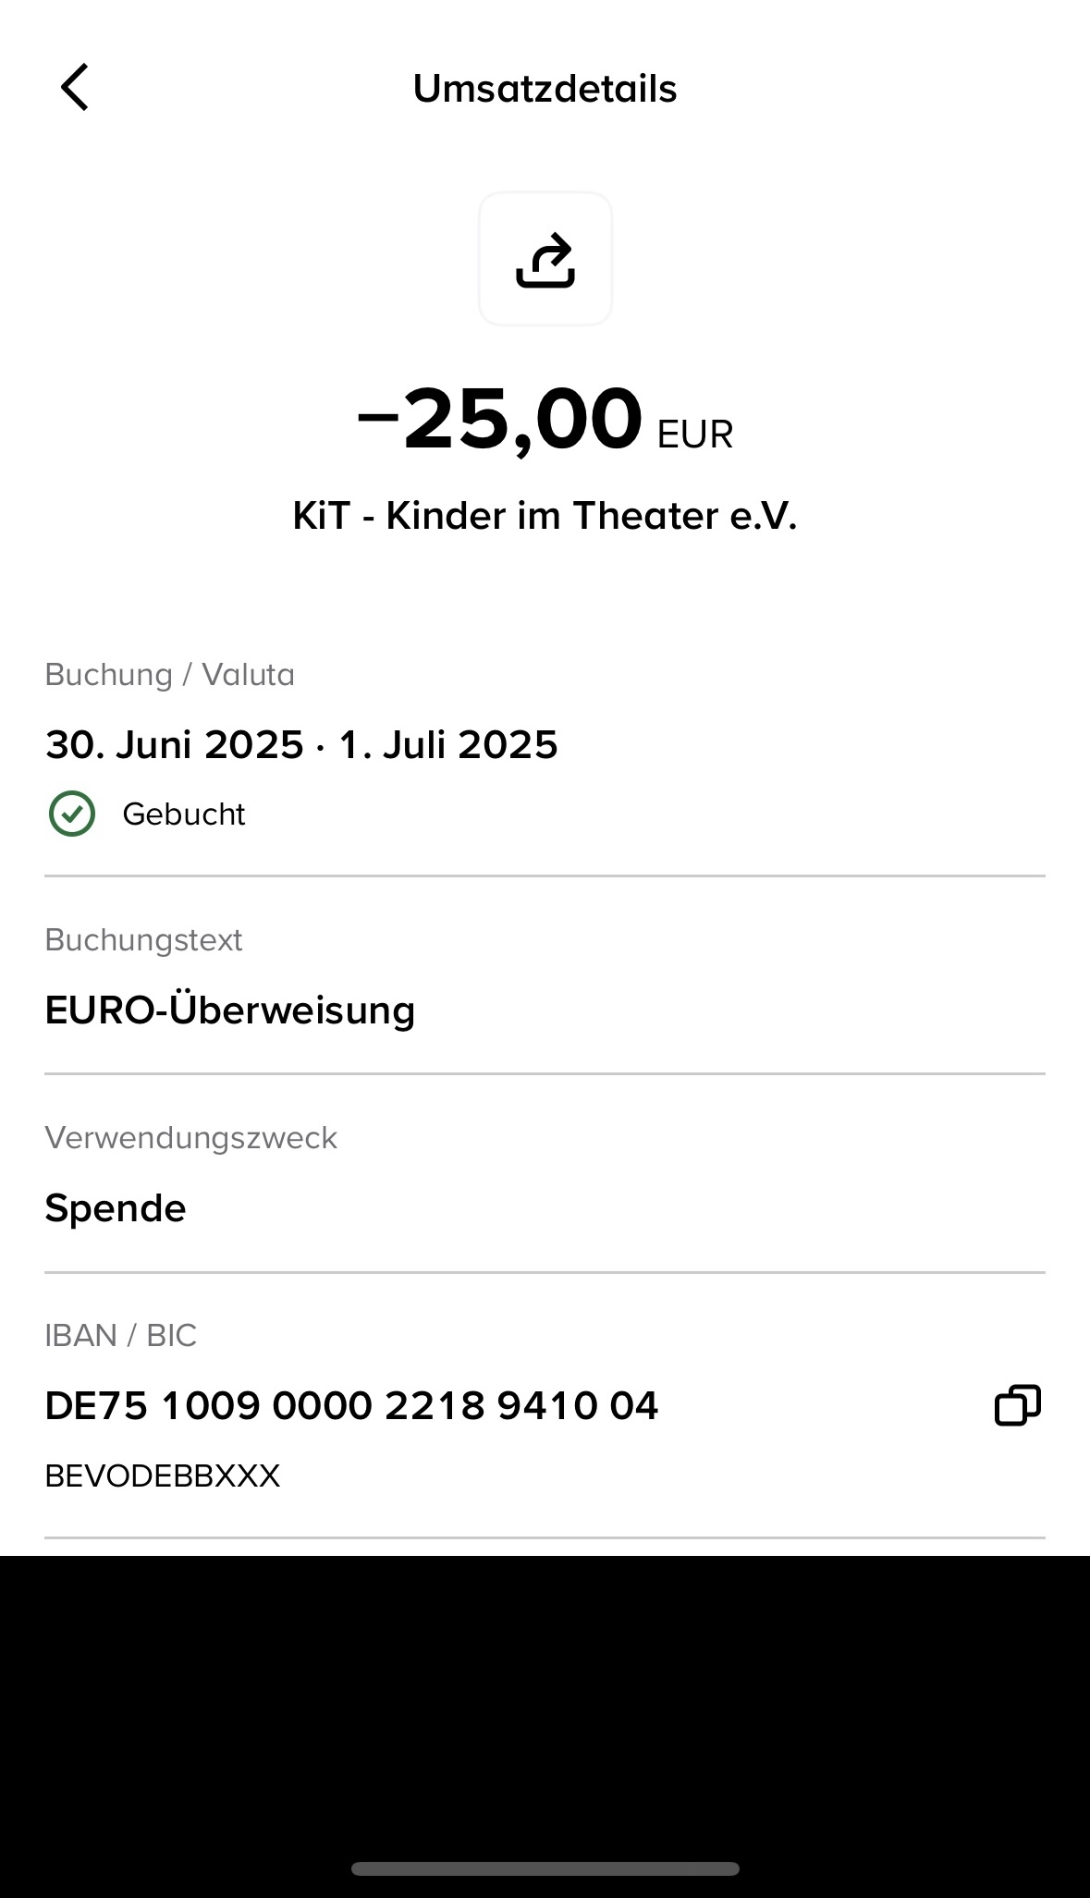Tap the Buchung / Valuta label
This screenshot has width=1090, height=1898.
coord(169,675)
